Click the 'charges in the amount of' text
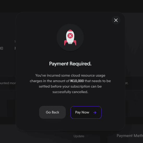 pyautogui.click(x=50, y=81)
